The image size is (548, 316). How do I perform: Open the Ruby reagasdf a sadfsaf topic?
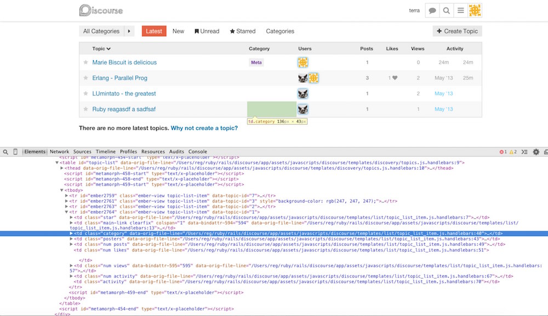(x=124, y=110)
